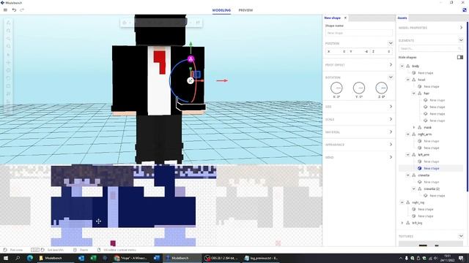
Task: Collapse the Rotation section
Action: point(391,77)
